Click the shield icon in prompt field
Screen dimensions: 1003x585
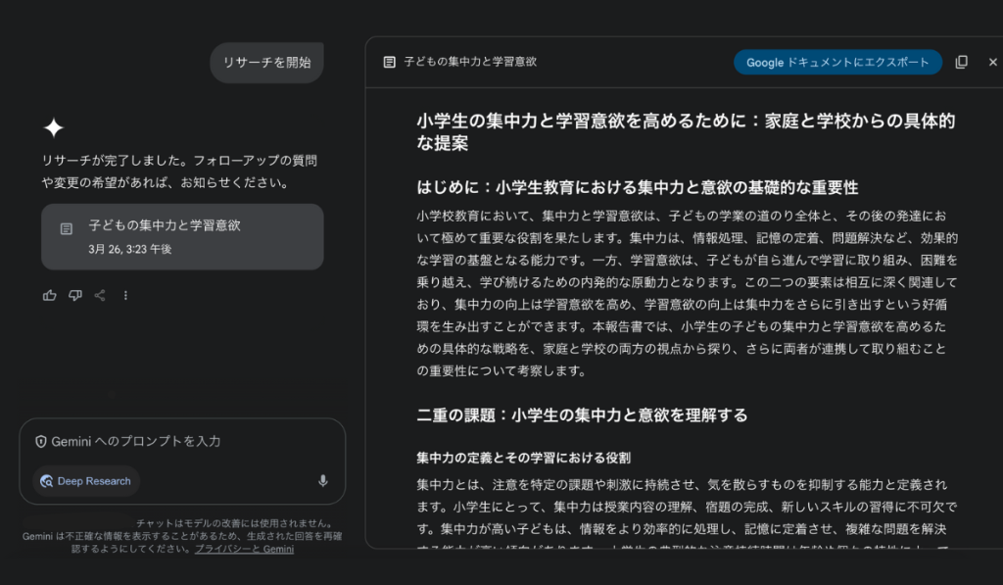tap(41, 442)
